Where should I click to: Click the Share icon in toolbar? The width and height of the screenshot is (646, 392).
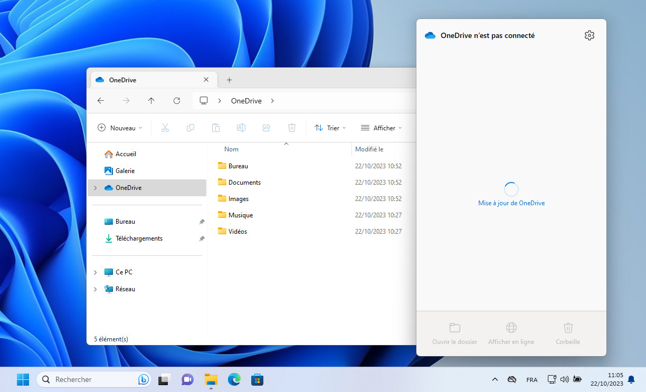pyautogui.click(x=267, y=128)
